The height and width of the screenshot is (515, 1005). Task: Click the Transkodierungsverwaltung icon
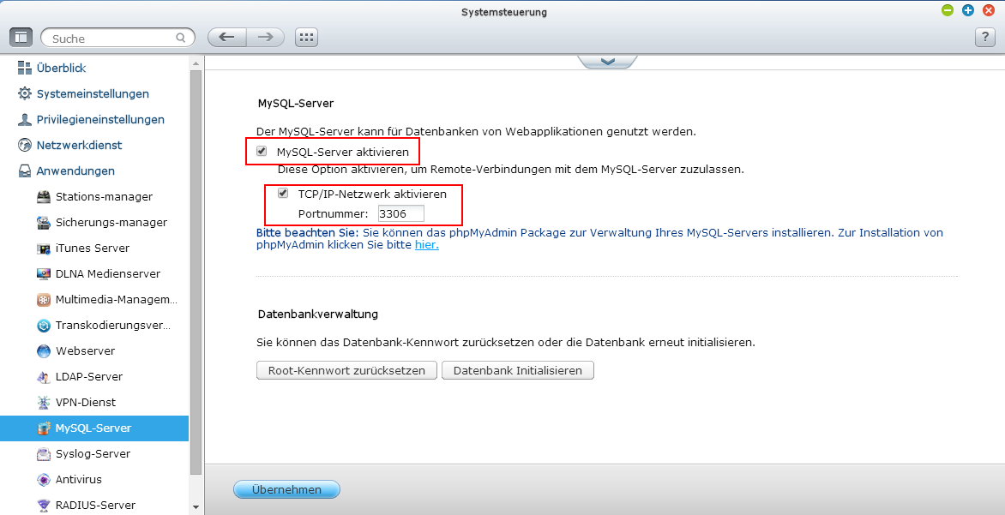tap(44, 326)
